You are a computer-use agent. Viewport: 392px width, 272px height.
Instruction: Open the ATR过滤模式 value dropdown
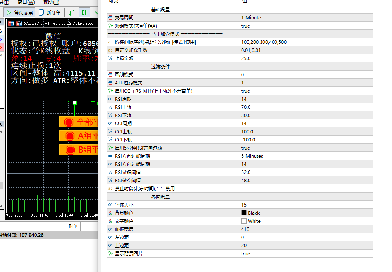point(306,83)
